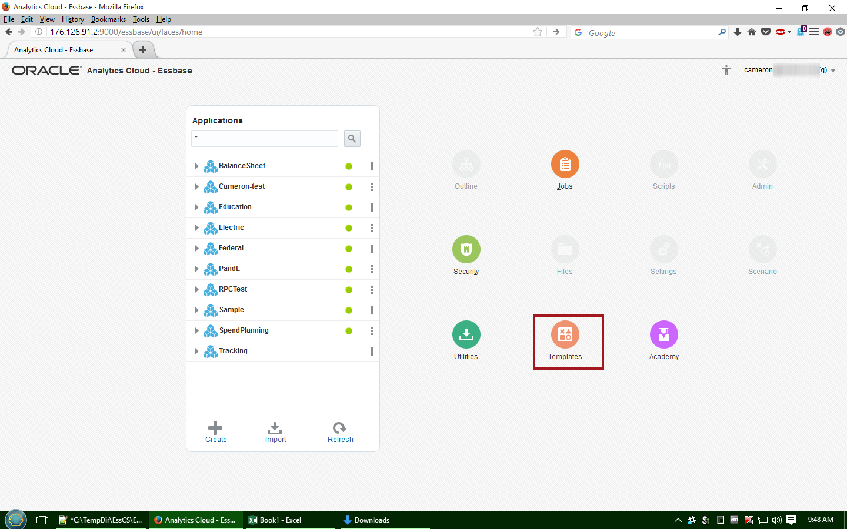This screenshot has height=529, width=847.
Task: Open the History menu
Action: coord(73,19)
